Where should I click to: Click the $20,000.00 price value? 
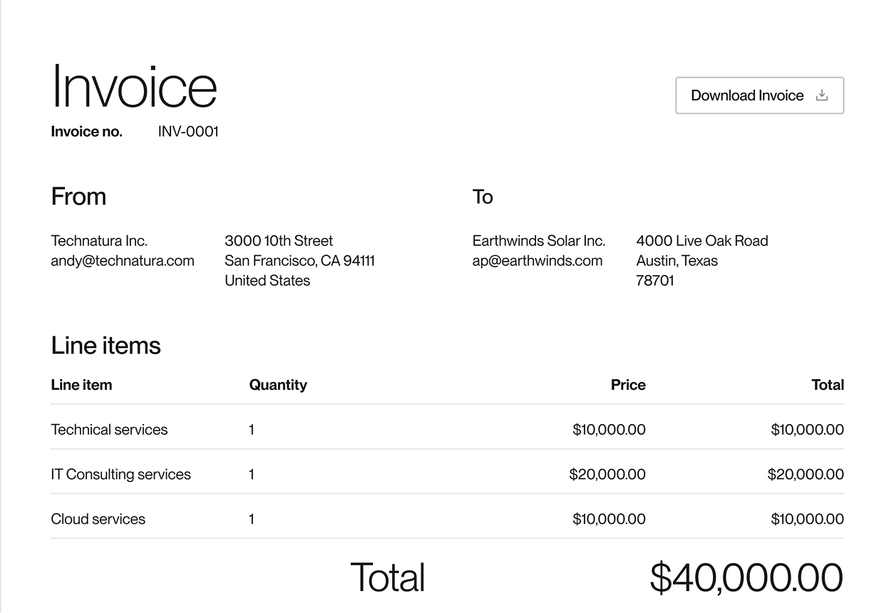607,475
